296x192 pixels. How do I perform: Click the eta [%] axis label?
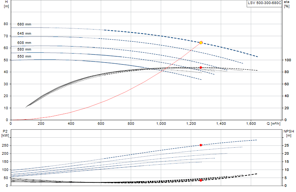pos(286,4)
